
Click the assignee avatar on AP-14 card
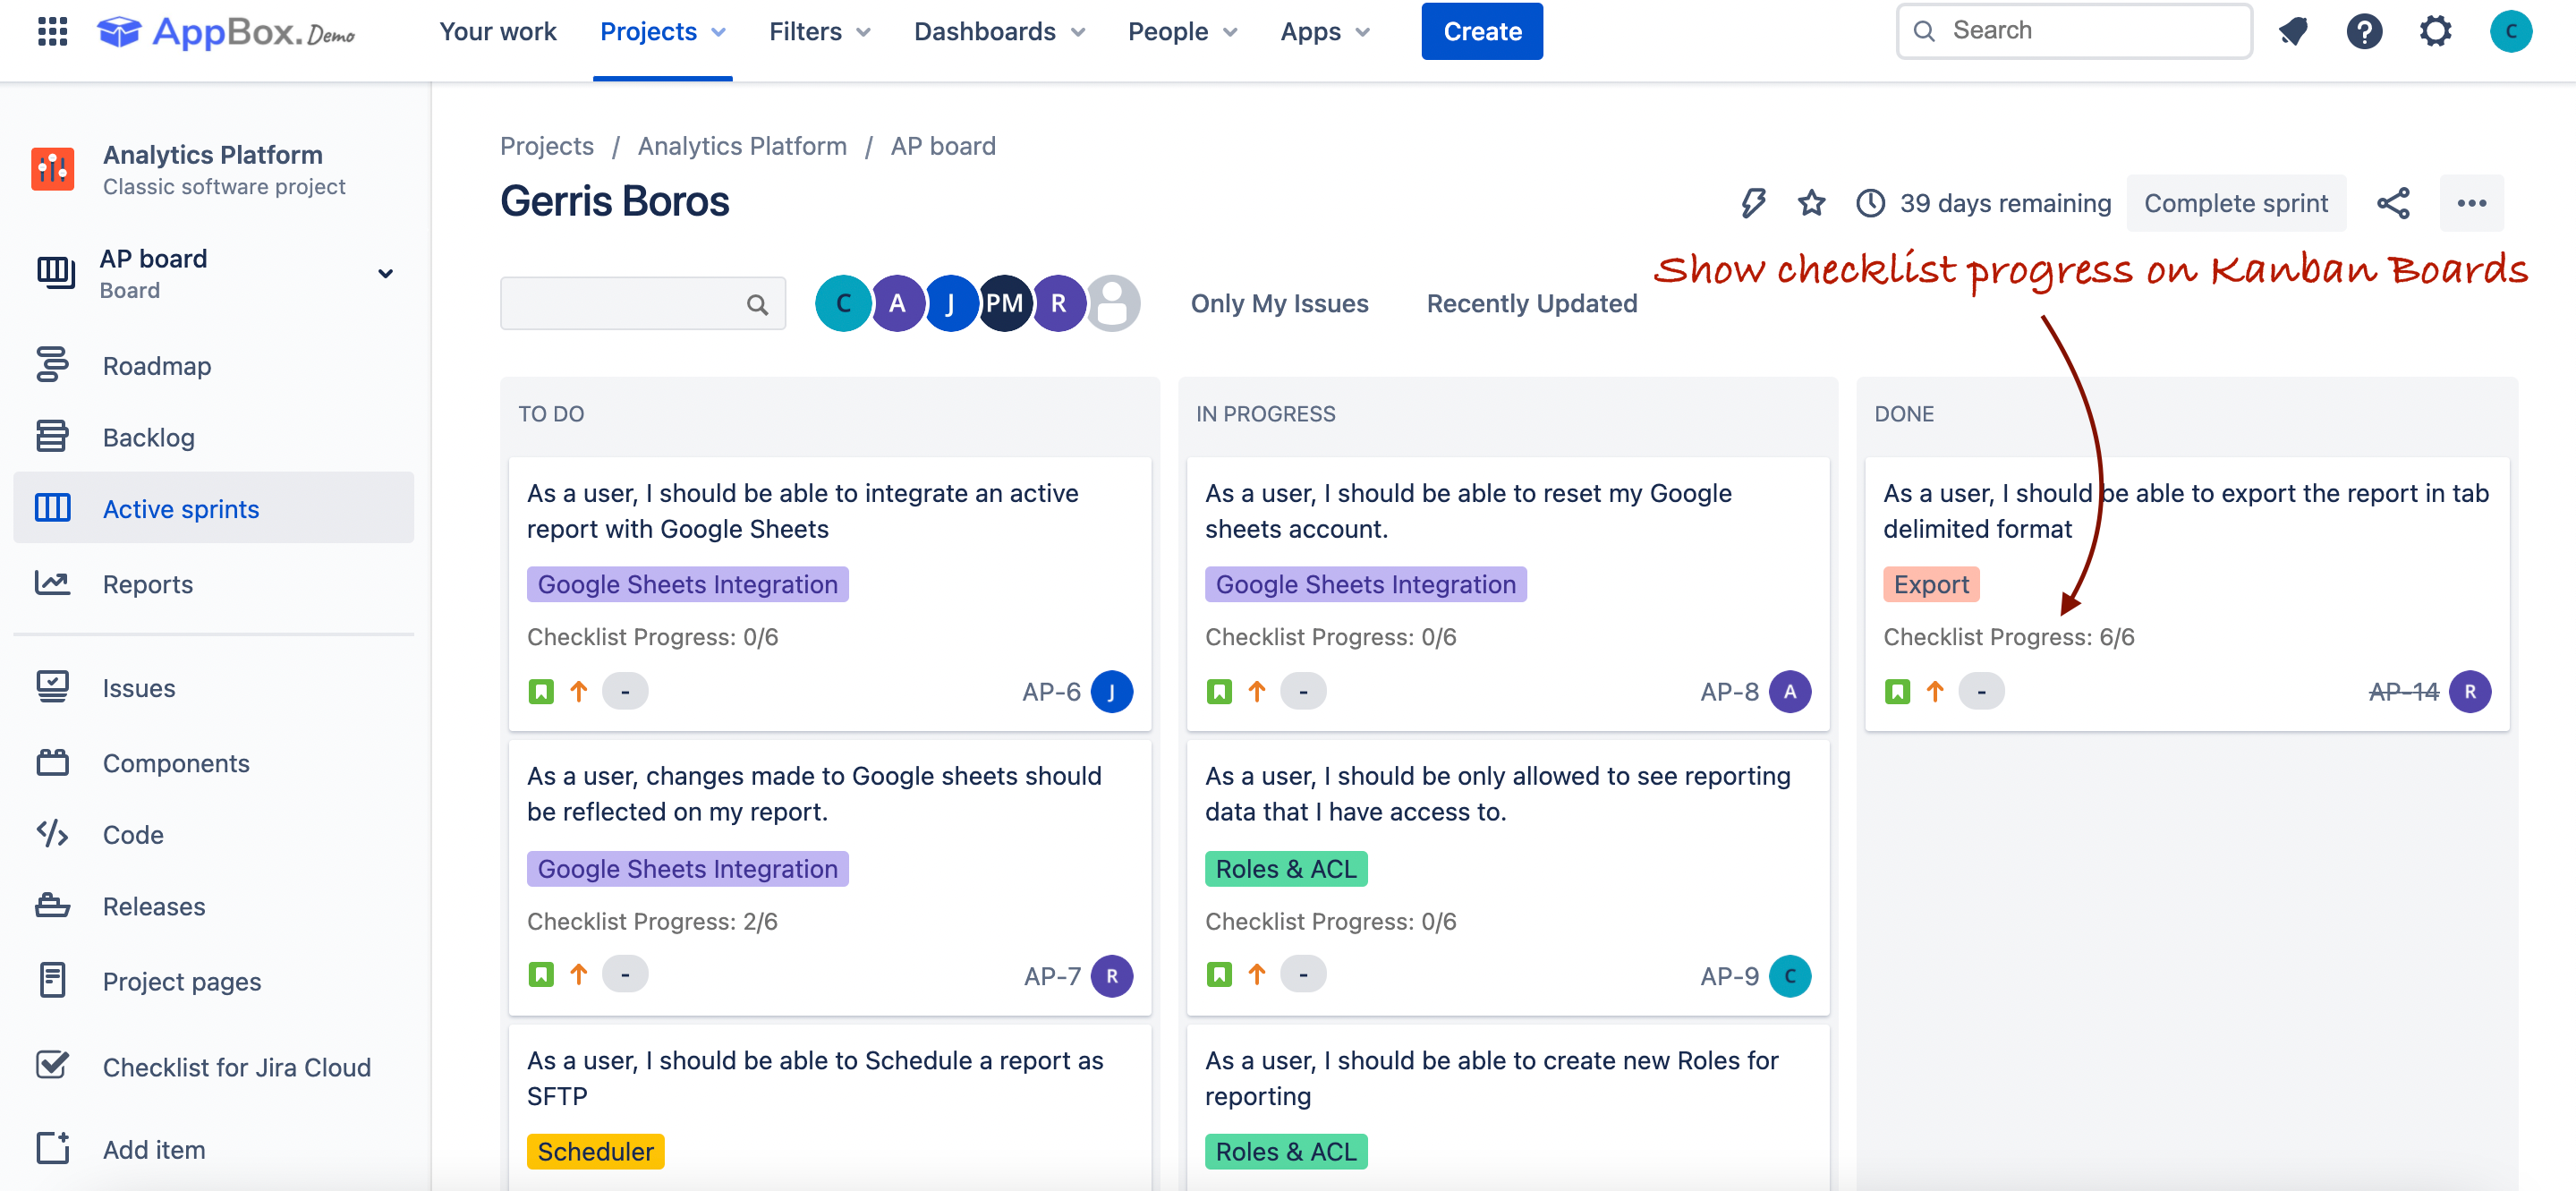2470,691
